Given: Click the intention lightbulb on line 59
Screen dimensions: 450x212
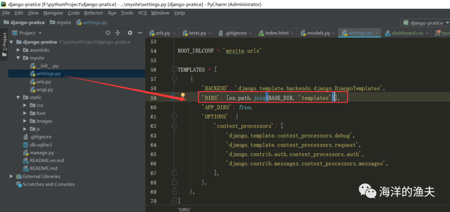Looking at the screenshot, I should 182,96.
